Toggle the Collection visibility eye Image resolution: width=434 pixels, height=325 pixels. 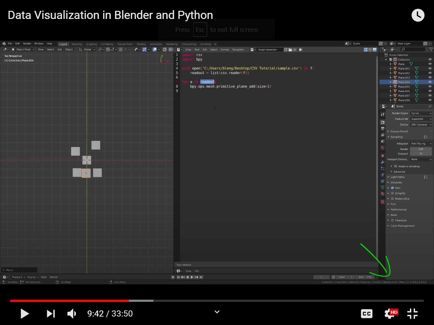pyautogui.click(x=430, y=60)
